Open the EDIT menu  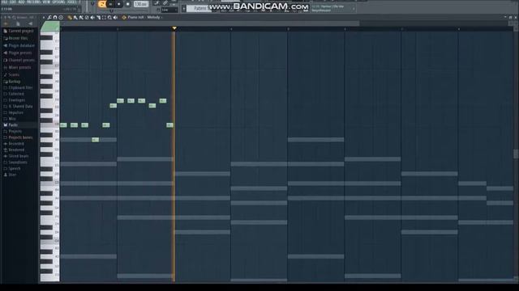pyautogui.click(x=12, y=2)
